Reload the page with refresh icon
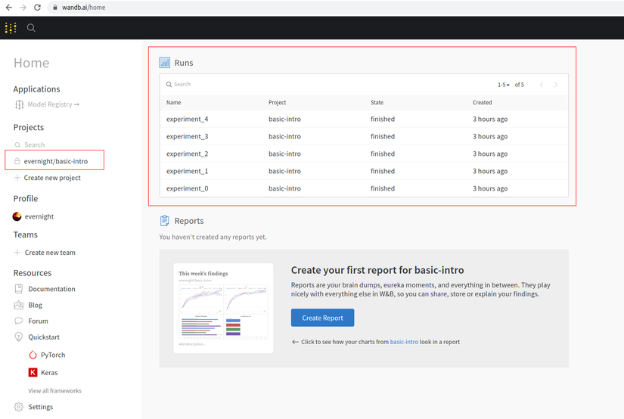 [37, 7]
